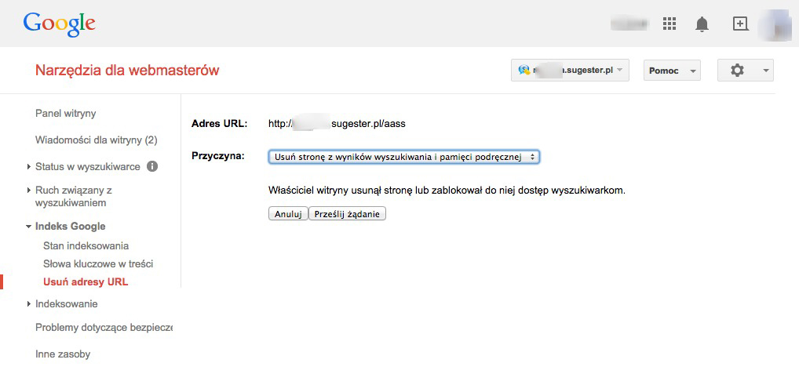Viewport: 799px width, 374px height.
Task: Click info icon beside Status w wyszukiwarce
Action: coord(151,166)
